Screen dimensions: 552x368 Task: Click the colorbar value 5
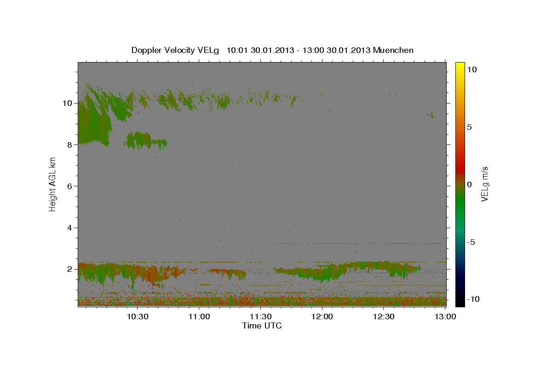pyautogui.click(x=469, y=127)
